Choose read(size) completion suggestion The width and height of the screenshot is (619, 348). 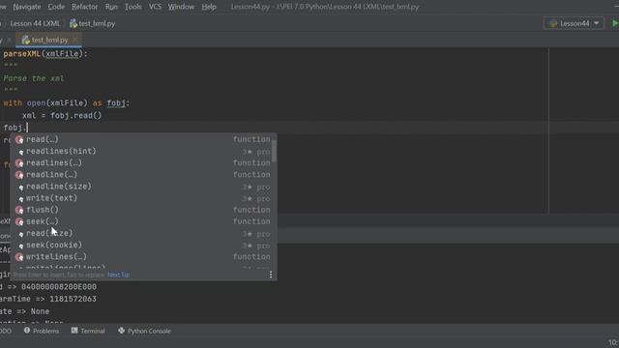143,233
